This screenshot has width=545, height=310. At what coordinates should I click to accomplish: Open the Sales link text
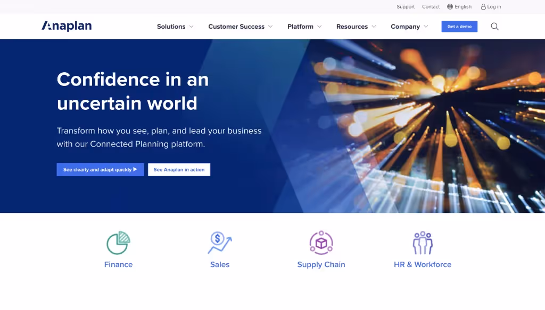(220, 264)
